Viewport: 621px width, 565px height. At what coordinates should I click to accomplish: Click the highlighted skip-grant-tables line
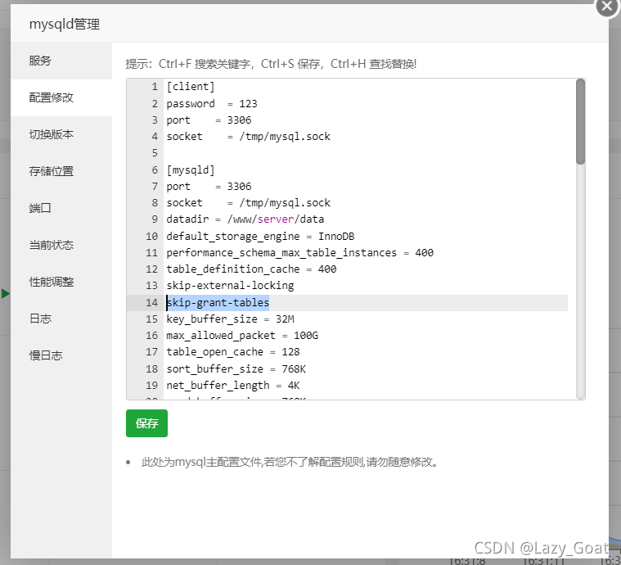[218, 302]
